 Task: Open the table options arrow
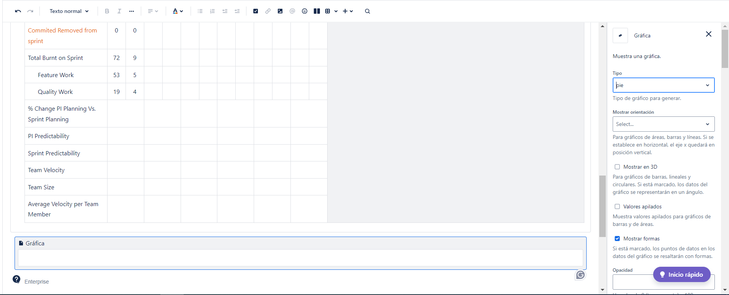point(336,11)
